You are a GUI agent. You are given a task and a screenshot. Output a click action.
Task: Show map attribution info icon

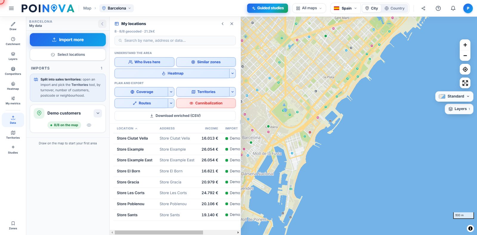point(470,228)
